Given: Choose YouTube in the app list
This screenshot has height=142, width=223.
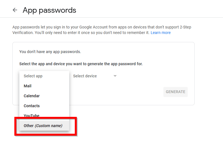Looking at the screenshot, I should point(44,115).
